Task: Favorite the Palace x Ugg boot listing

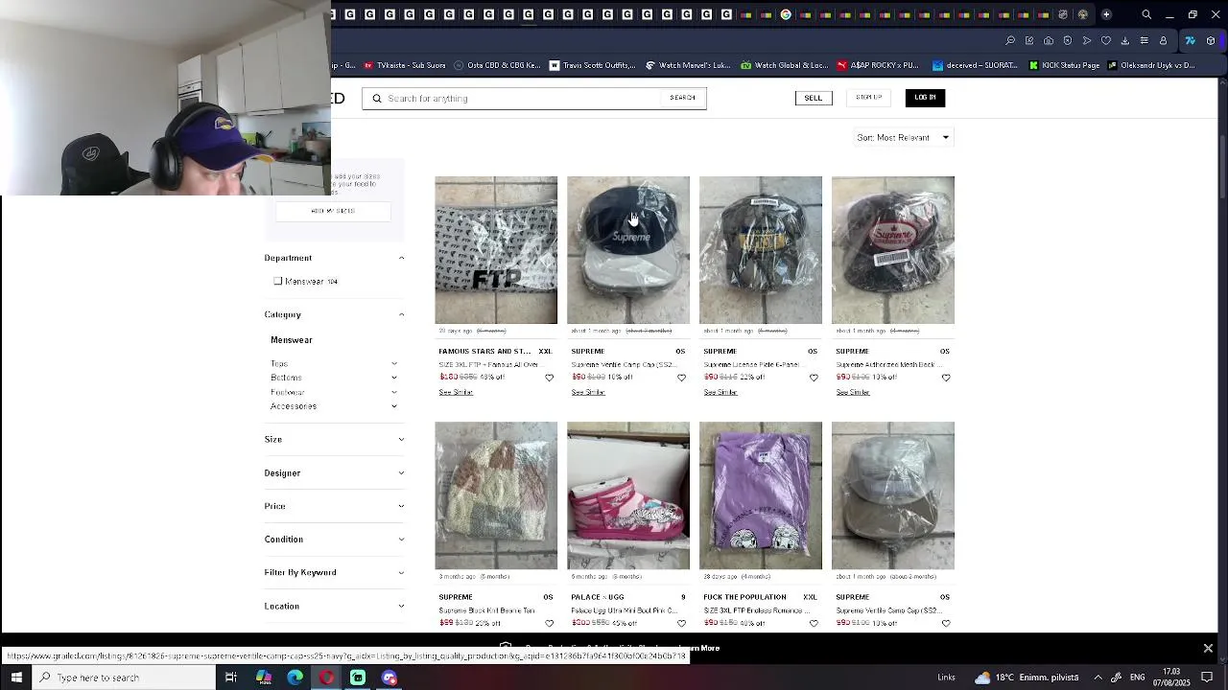Action: click(682, 623)
